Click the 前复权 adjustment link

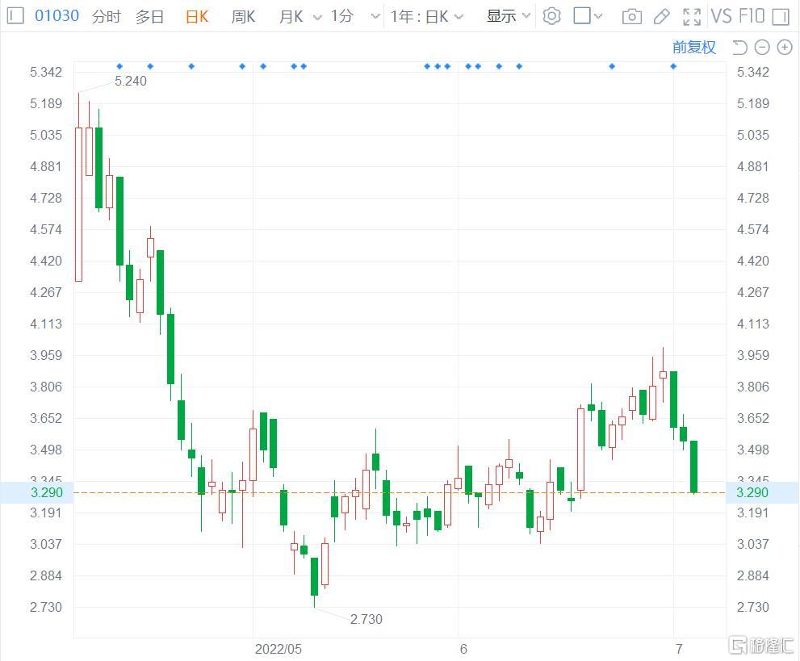(693, 48)
